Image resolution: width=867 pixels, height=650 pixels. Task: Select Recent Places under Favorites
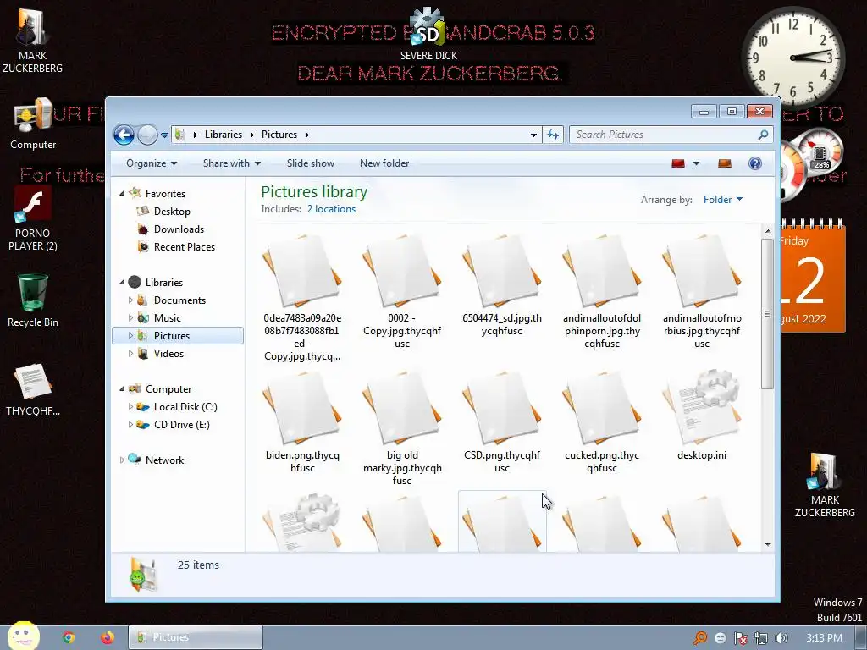point(184,246)
